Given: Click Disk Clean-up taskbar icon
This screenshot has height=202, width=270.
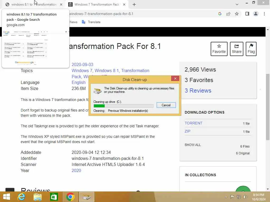Looking at the screenshot, I should point(86,197).
